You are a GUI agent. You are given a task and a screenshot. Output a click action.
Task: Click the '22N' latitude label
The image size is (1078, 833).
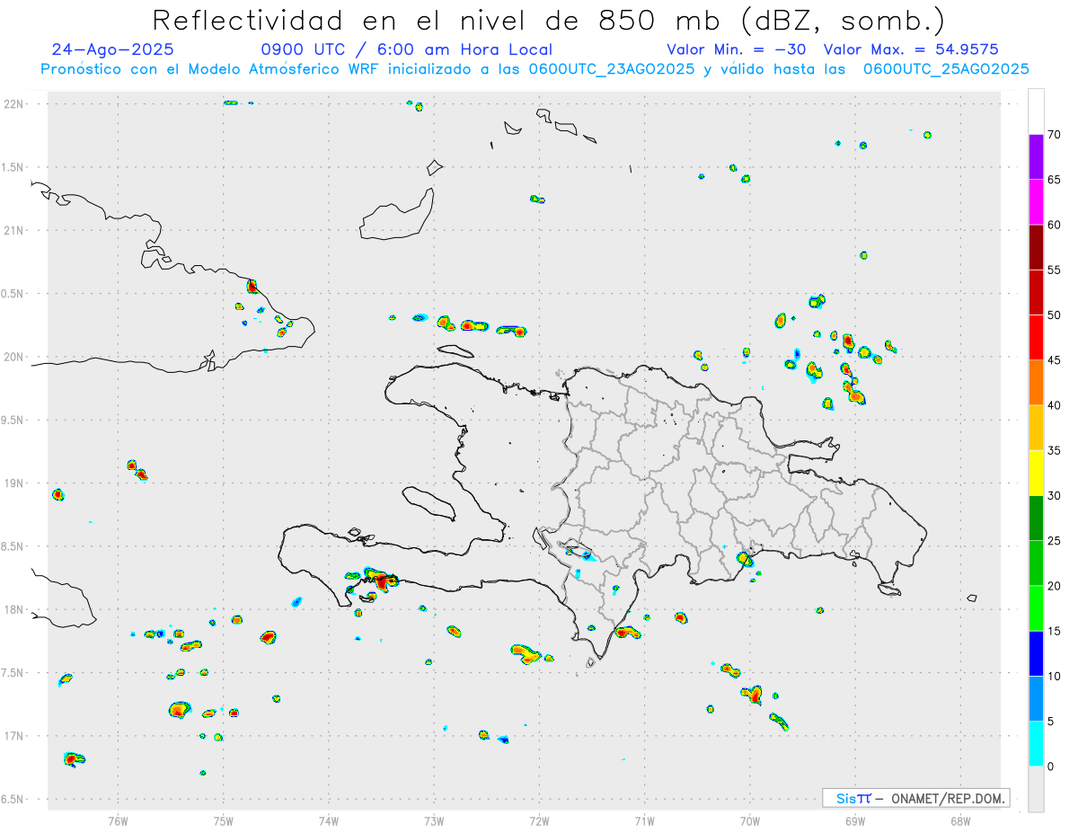pos(14,104)
